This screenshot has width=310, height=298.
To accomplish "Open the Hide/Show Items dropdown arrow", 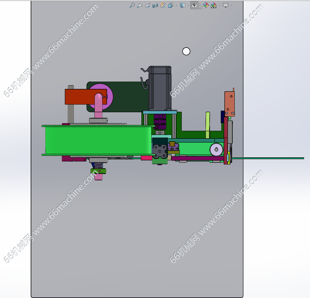I will coord(200,5).
